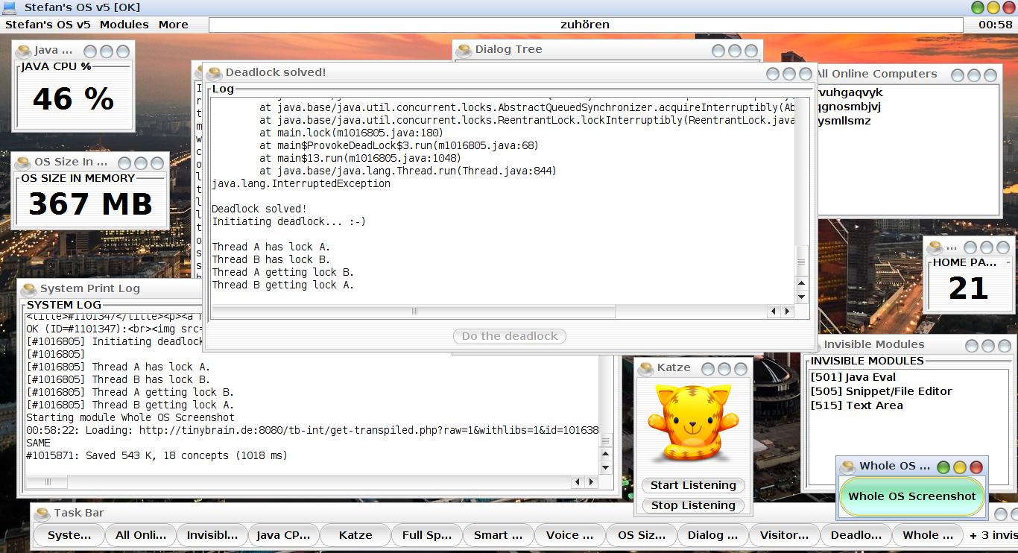Open the Modules menu
Viewport: 1018px width, 553px height.
(124, 25)
